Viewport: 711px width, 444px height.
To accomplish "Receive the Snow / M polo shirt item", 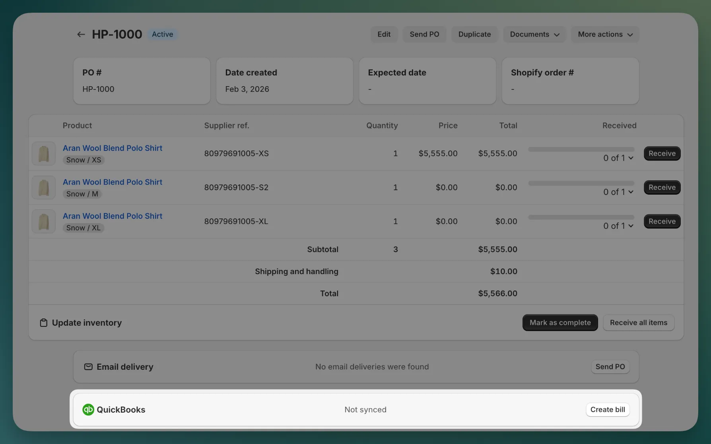I will (662, 187).
